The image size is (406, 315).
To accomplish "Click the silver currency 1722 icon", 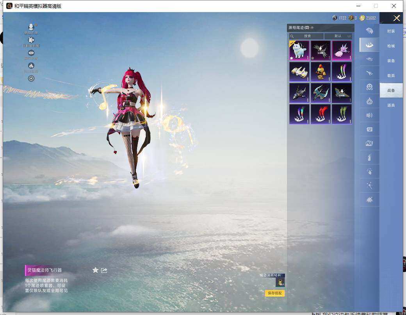I will click(335, 18).
